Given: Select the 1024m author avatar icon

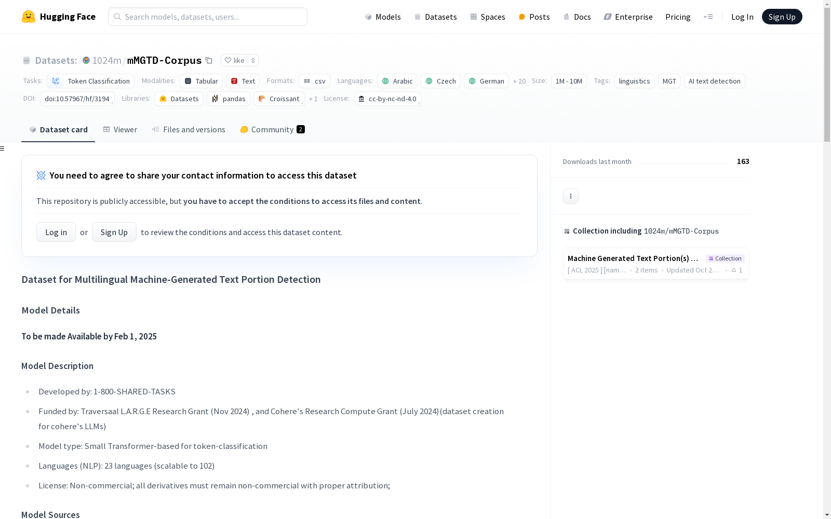Looking at the screenshot, I should [x=86, y=60].
